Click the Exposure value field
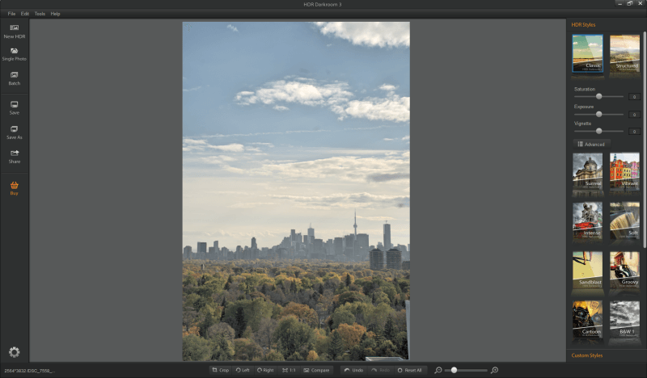 tap(634, 115)
